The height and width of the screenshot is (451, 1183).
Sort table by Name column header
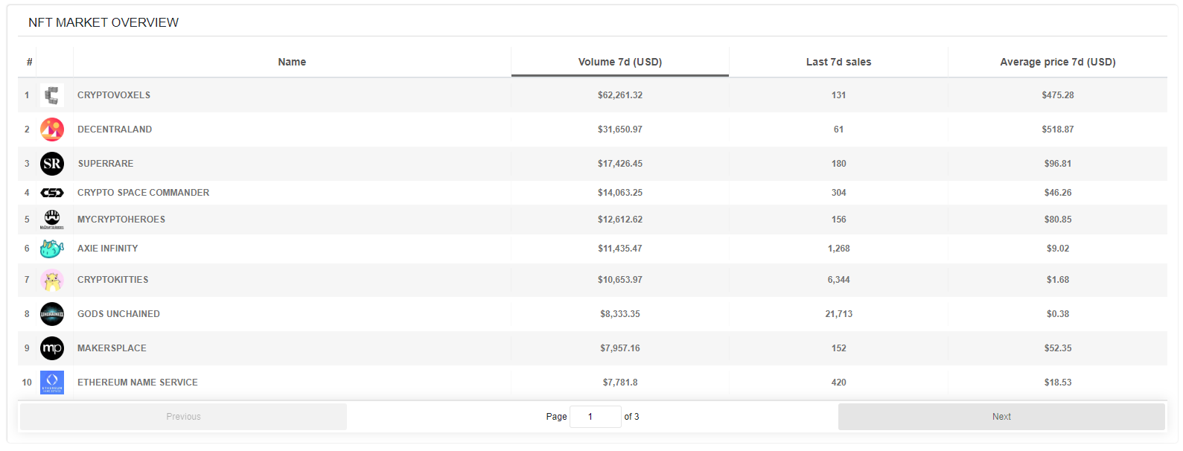pos(292,62)
